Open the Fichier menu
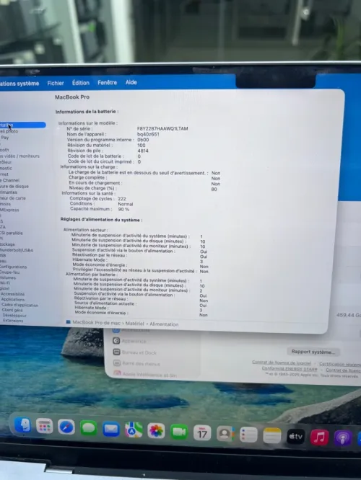Viewport: 361px width, 480px height. pyautogui.click(x=56, y=83)
